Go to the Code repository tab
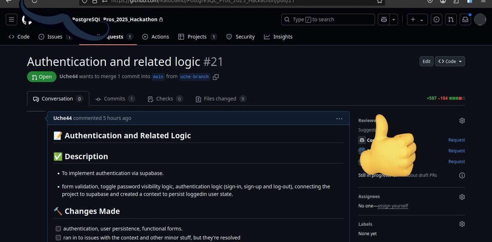Screen dimensions: 492x242 tap(19, 37)
